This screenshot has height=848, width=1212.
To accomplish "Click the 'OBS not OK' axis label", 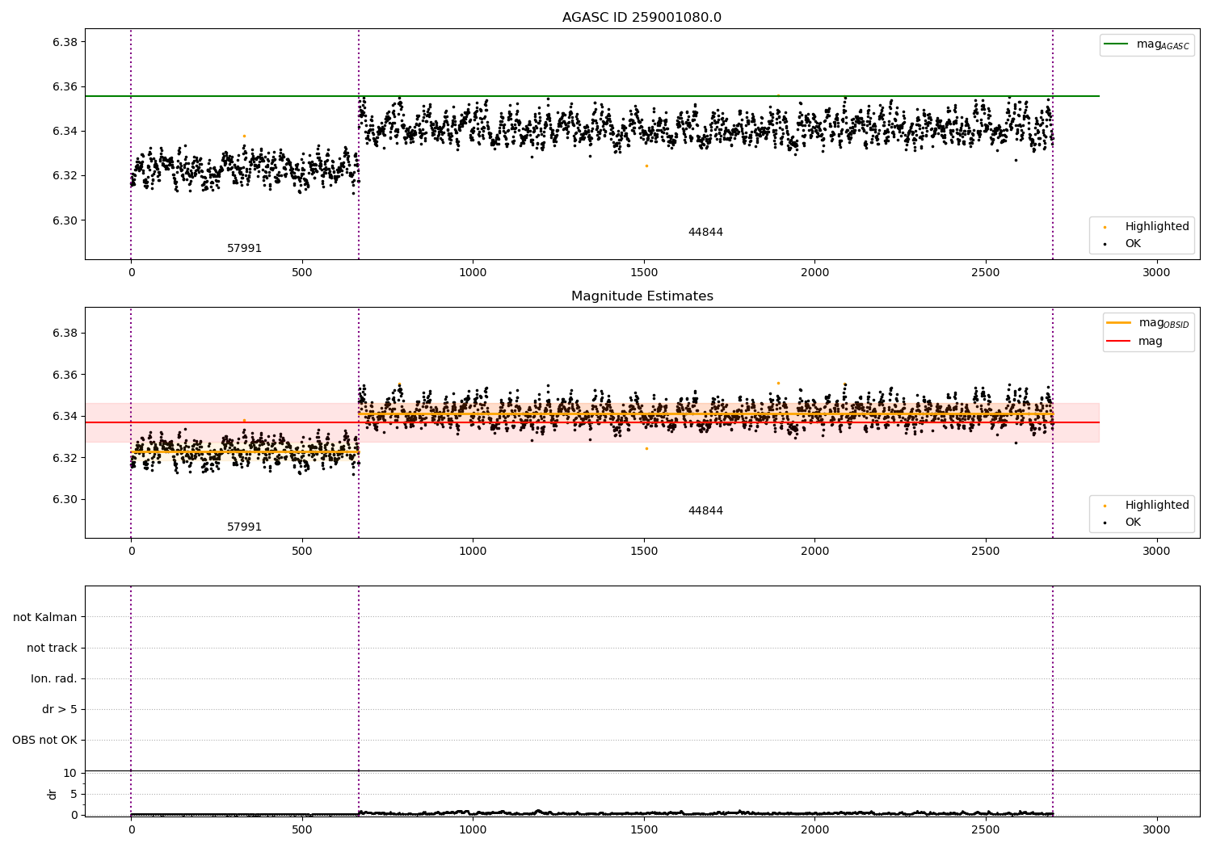I will pos(44,740).
